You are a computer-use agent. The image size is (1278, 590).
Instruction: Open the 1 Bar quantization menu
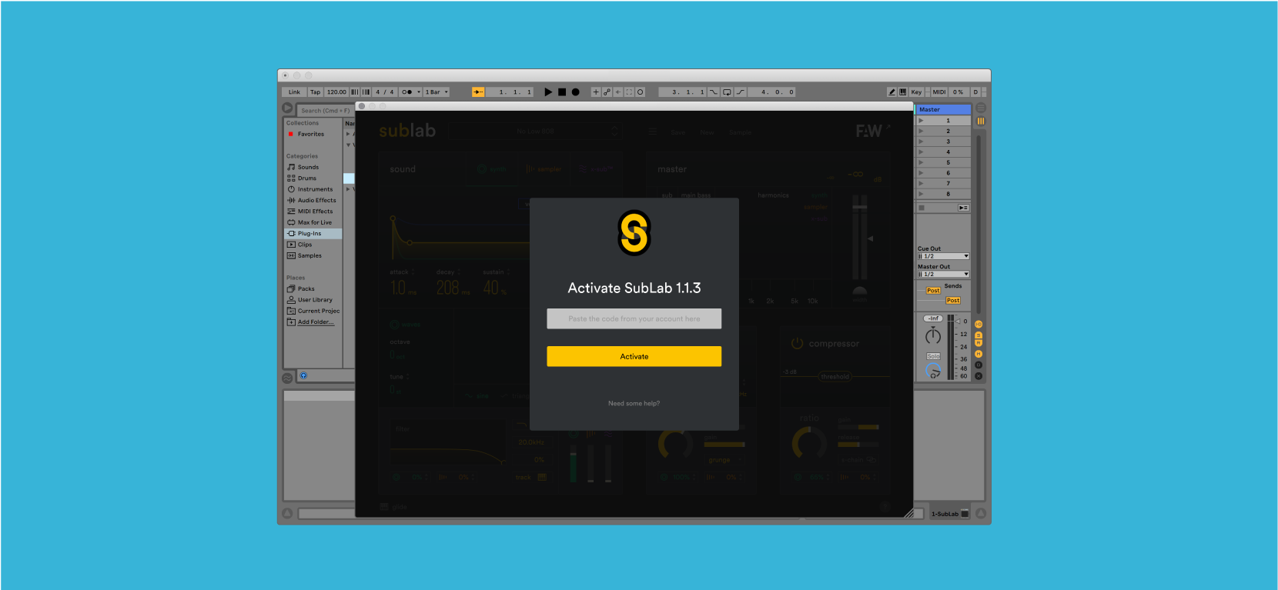pos(437,92)
